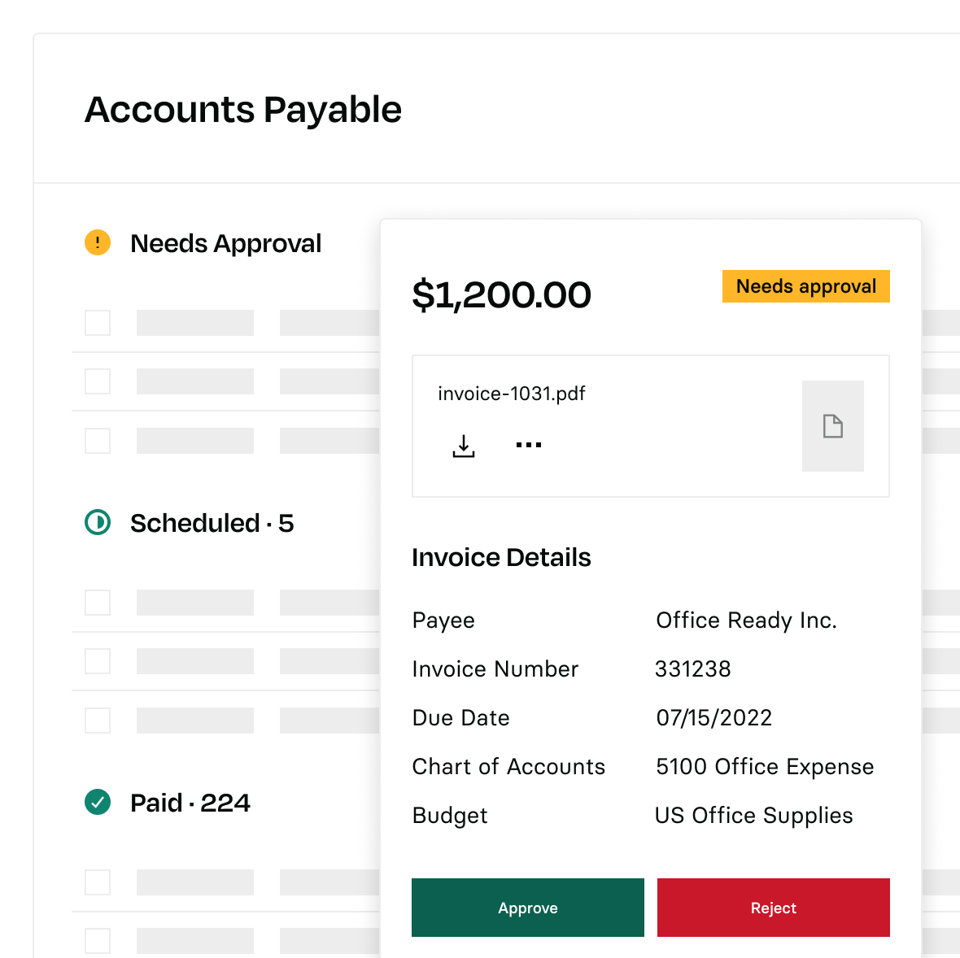Image resolution: width=960 pixels, height=958 pixels.
Task: Open the Needs Approval section heading
Action: (225, 243)
